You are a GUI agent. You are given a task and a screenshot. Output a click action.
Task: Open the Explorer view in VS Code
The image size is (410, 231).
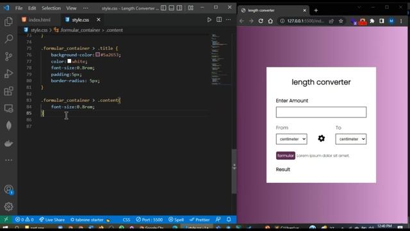click(x=8, y=21)
